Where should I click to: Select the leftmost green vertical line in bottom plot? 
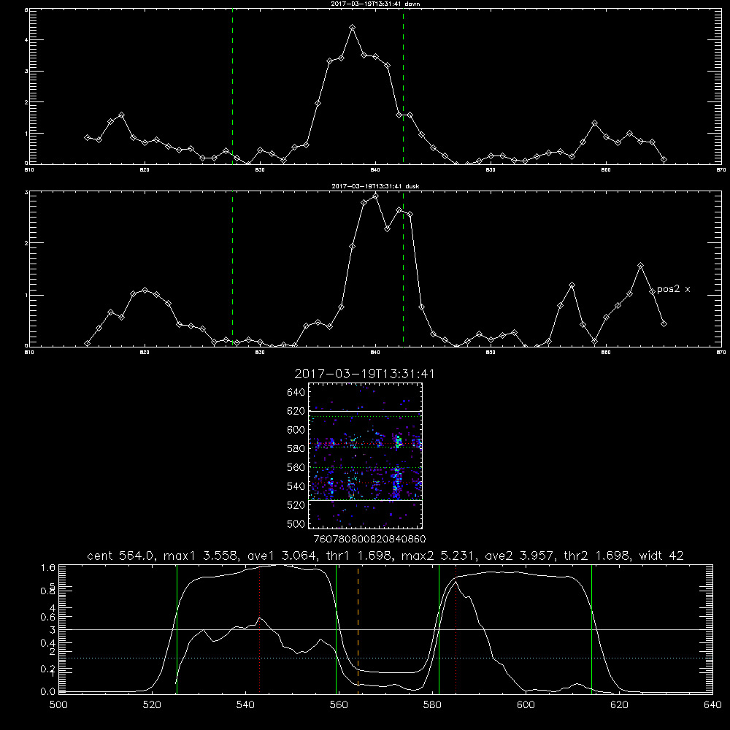(177, 629)
